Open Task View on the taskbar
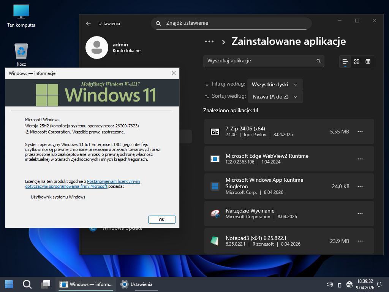This screenshot has width=389, height=292. point(46,284)
